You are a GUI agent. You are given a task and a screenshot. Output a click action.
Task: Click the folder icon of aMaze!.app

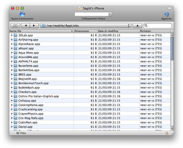[x=15, y=48]
